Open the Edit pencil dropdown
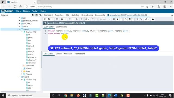Image resolution: width=174 pixels, height=98 pixels. click(87, 19)
